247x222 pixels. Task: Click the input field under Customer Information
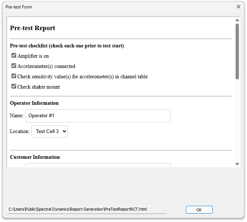pyautogui.click(x=98, y=165)
